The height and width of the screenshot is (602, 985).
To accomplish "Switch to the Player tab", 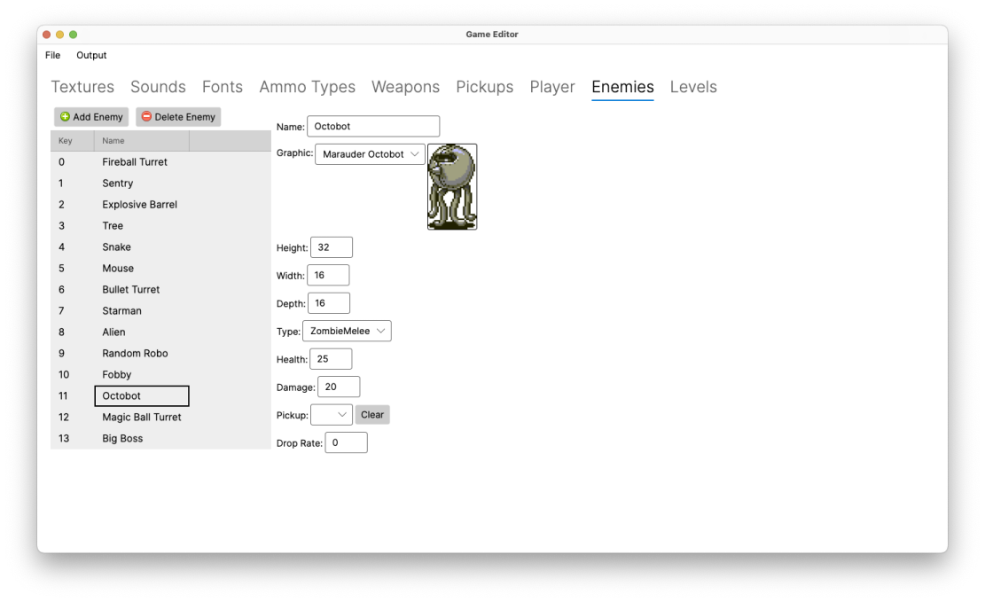I will click(x=552, y=87).
